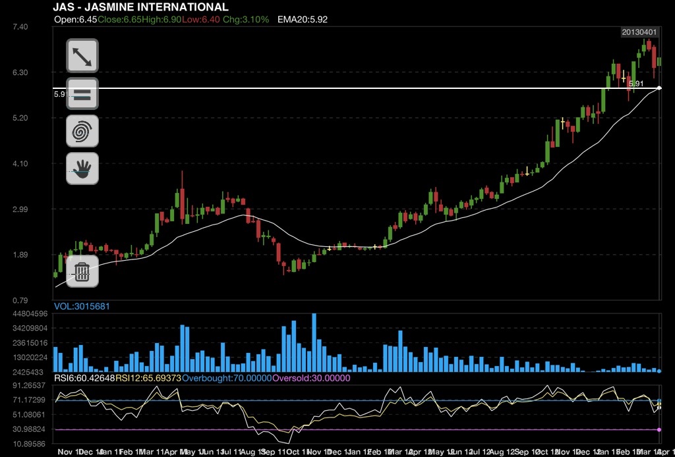Viewport: 675px width, 457px height.
Task: Click the 13020224 volume axis label
Action: 30,358
